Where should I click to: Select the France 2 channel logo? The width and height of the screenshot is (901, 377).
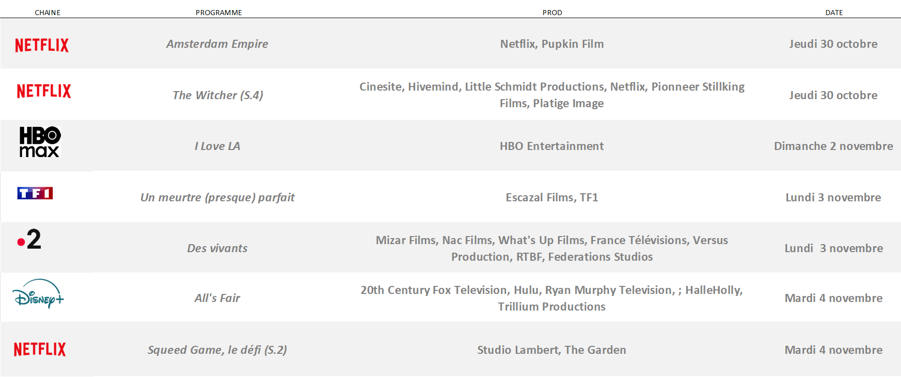[x=29, y=240]
